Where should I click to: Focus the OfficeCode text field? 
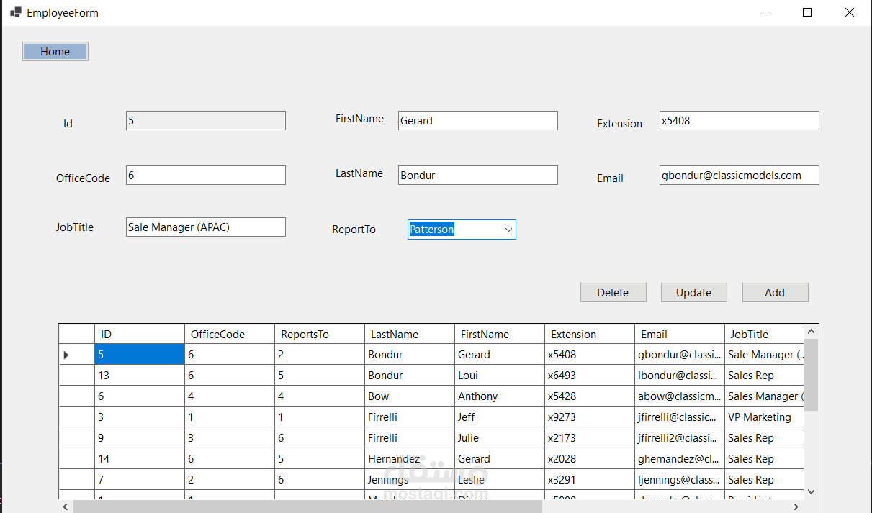point(205,176)
